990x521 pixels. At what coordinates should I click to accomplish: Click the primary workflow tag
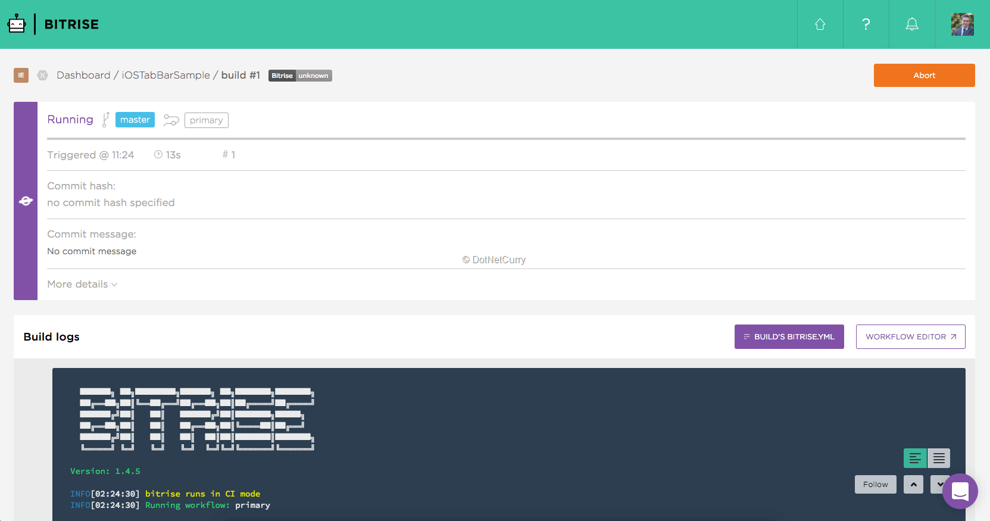tap(206, 120)
